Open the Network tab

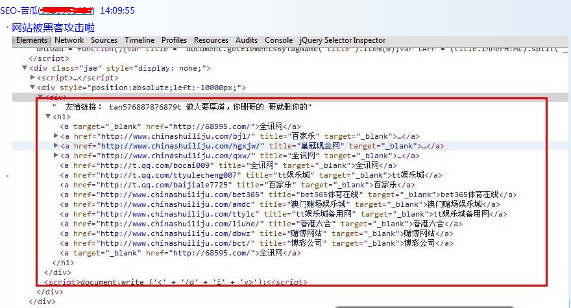point(69,40)
